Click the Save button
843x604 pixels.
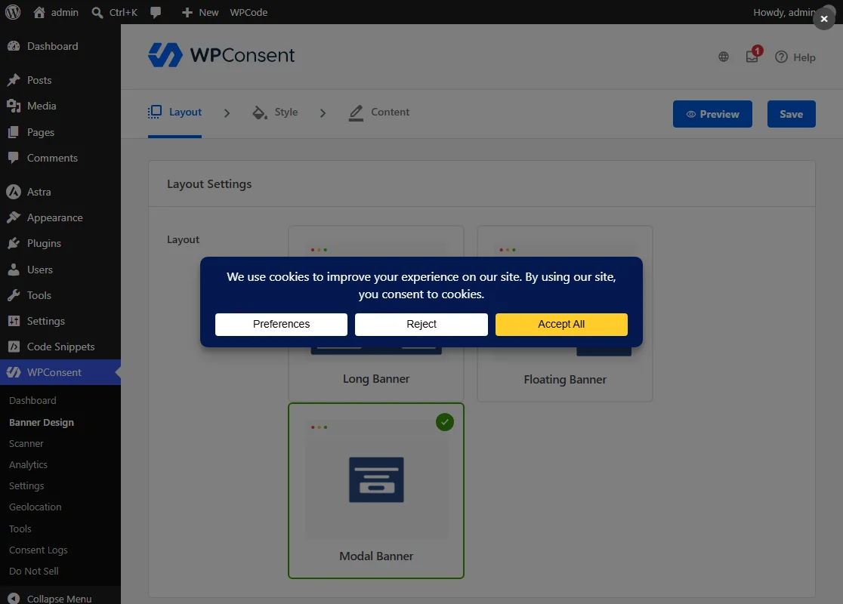[x=791, y=114]
